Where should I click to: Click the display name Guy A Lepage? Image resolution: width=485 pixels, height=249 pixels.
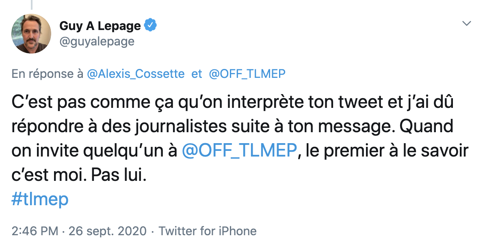tap(100, 26)
